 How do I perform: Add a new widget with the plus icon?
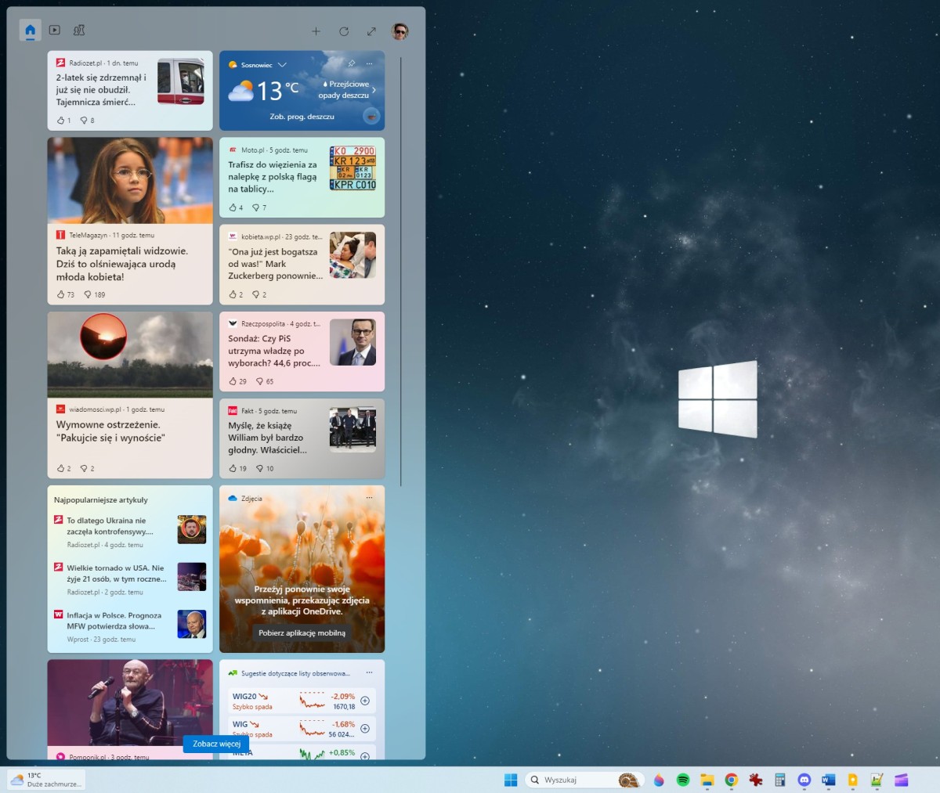(x=316, y=31)
